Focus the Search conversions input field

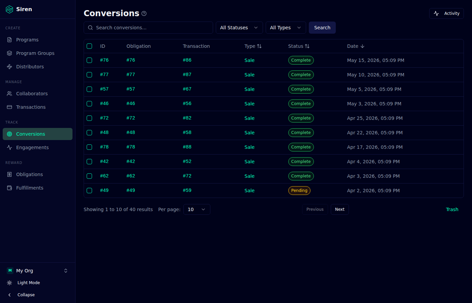click(148, 28)
